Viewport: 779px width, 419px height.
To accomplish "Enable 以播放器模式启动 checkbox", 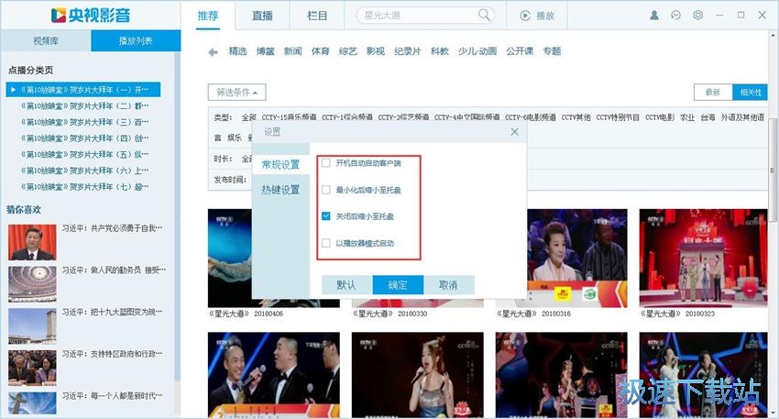I will (x=326, y=243).
